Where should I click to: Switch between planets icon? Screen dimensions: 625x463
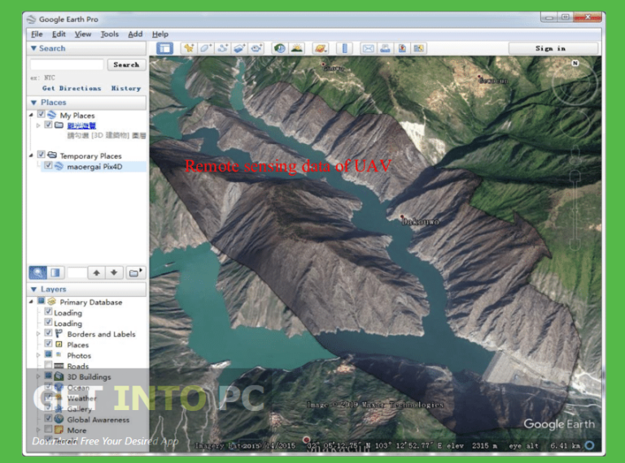pyautogui.click(x=321, y=49)
